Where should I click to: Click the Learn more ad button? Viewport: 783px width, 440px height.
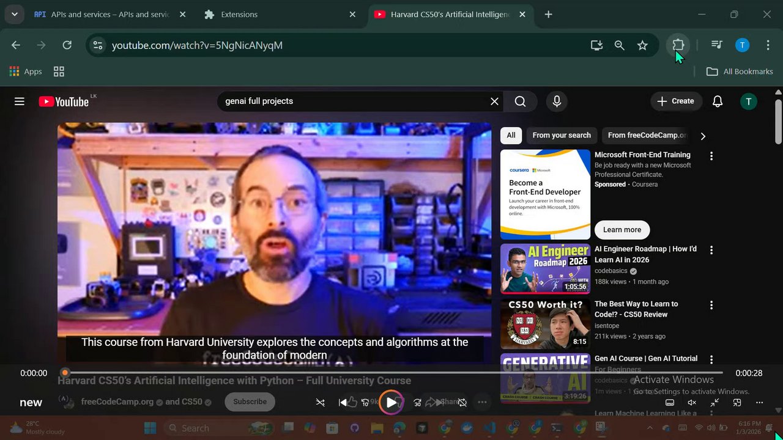click(622, 230)
